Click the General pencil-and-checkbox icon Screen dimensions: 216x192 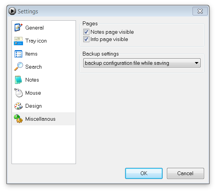tap(18, 27)
